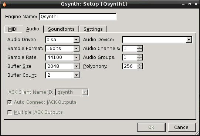Open the Sample Rate dropdown
Image resolution: width=200 pixels, height=136 pixels.
pos(62,57)
